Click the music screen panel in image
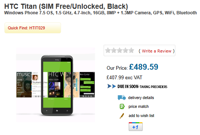The width and height of the screenshot is (200, 135). tap(24, 85)
